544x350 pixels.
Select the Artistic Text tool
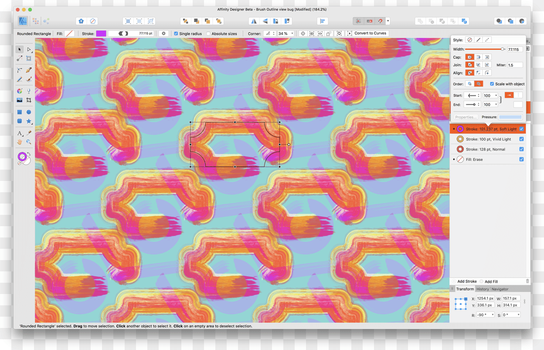click(x=19, y=133)
